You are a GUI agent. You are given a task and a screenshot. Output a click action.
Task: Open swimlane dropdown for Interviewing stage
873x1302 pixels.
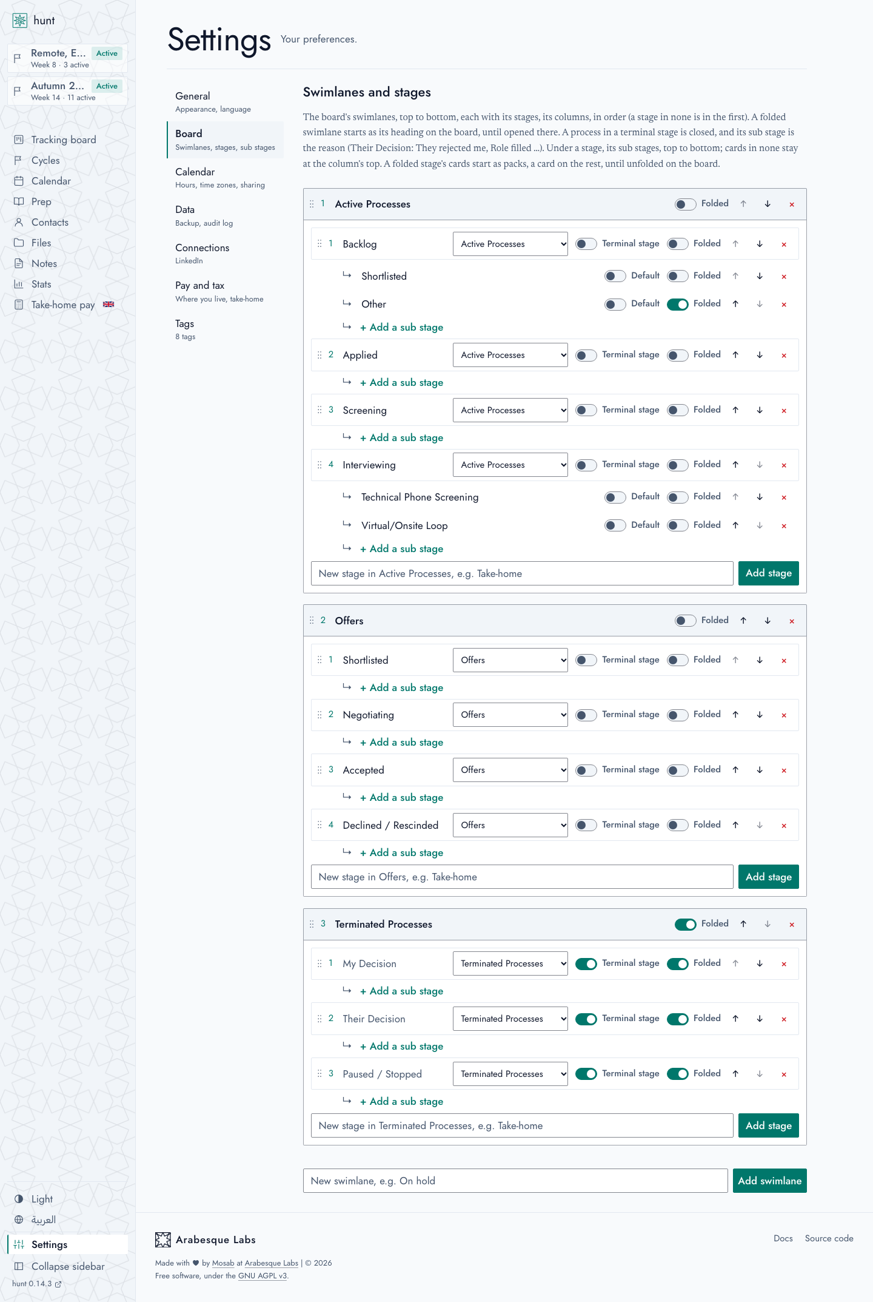pyautogui.click(x=510, y=465)
